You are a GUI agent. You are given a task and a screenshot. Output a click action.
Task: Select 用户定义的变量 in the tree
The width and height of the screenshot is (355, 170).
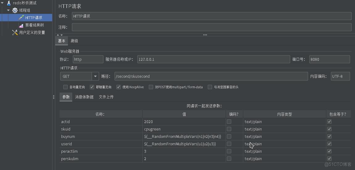click(x=32, y=33)
